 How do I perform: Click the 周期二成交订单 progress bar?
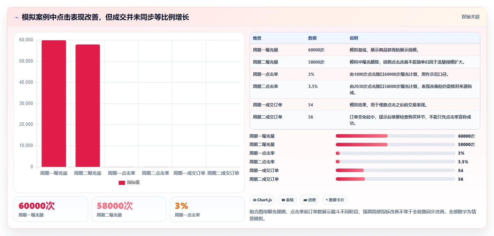[395, 179]
